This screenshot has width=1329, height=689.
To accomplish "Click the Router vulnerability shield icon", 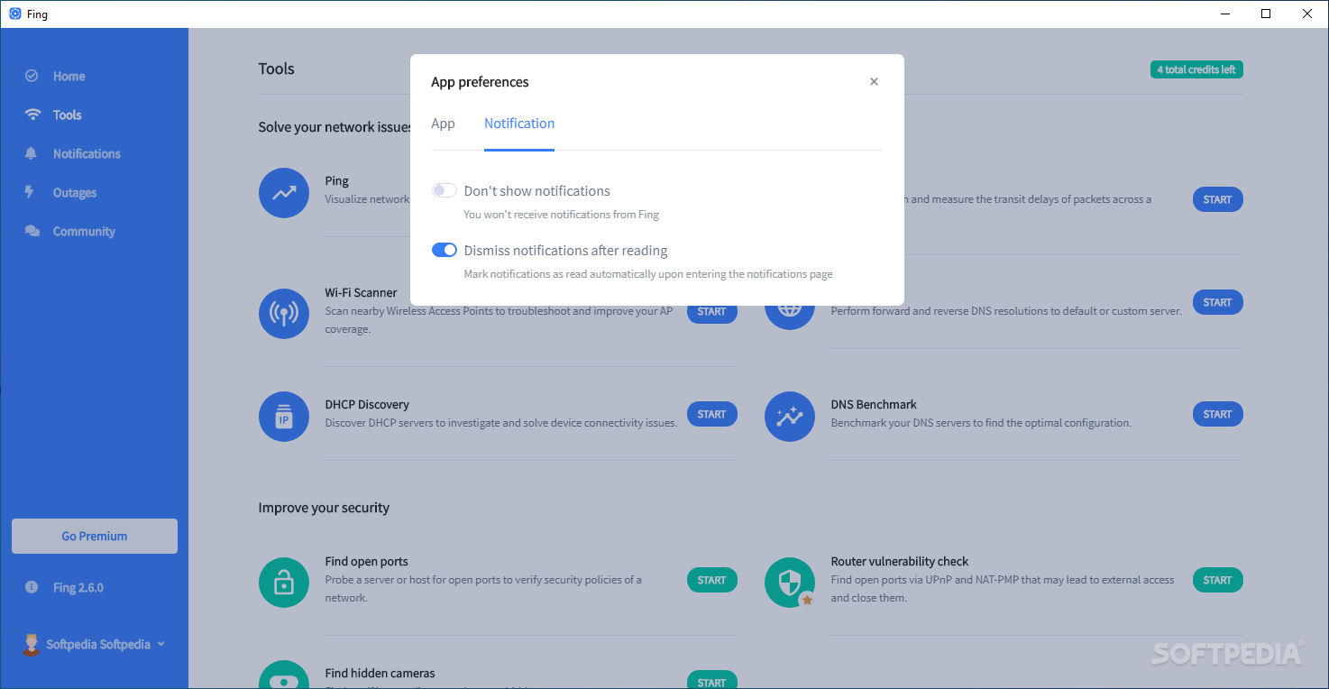I will click(x=790, y=582).
